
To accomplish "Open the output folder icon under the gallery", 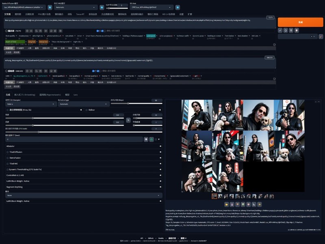I will pos(226,205).
